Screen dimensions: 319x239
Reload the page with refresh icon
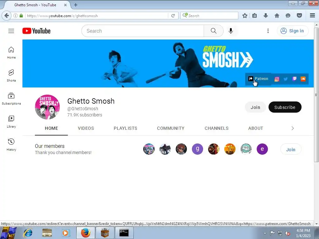tap(173, 16)
